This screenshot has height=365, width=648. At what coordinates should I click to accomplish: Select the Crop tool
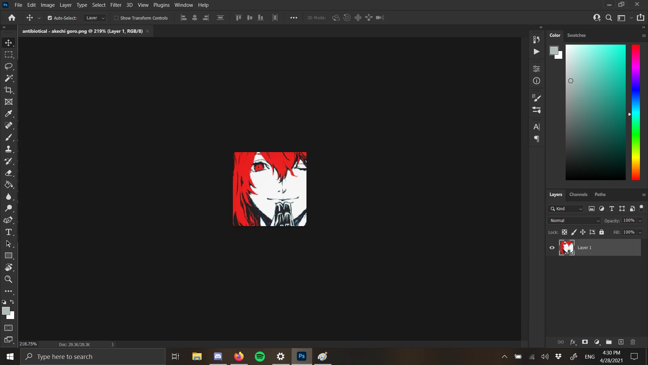pyautogui.click(x=8, y=90)
